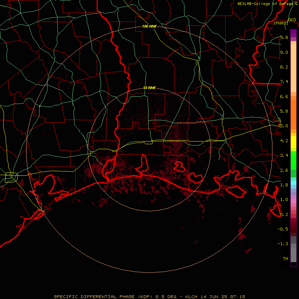This screenshot has height=299, width=299.
Task: Click the [PHAS] label above the color bar
Action: click(281, 23)
